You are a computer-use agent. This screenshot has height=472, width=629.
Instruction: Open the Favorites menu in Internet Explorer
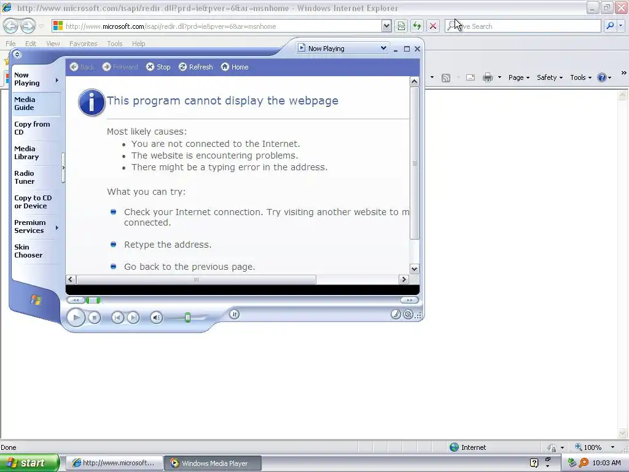tap(83, 44)
